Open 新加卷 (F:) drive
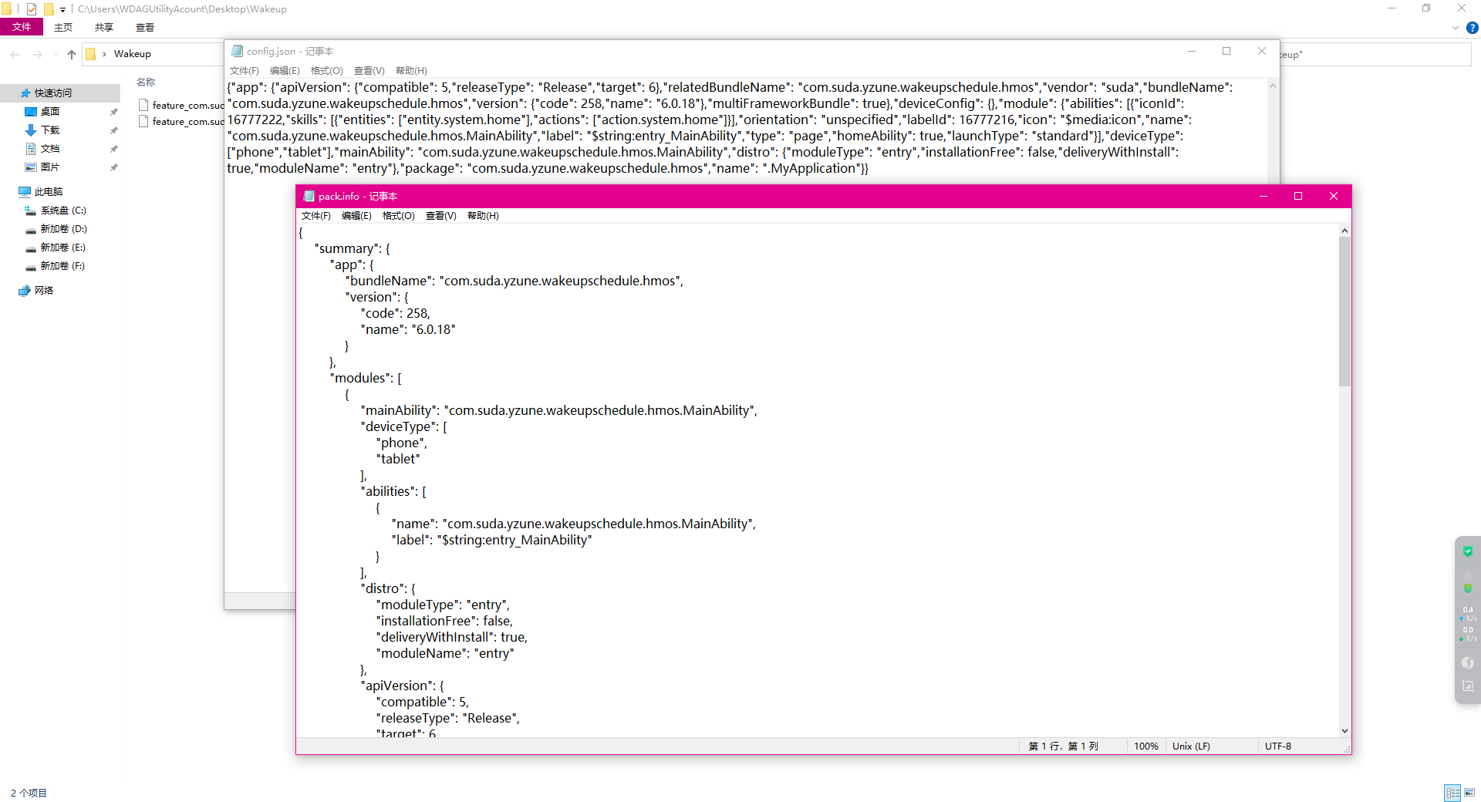 (62, 266)
